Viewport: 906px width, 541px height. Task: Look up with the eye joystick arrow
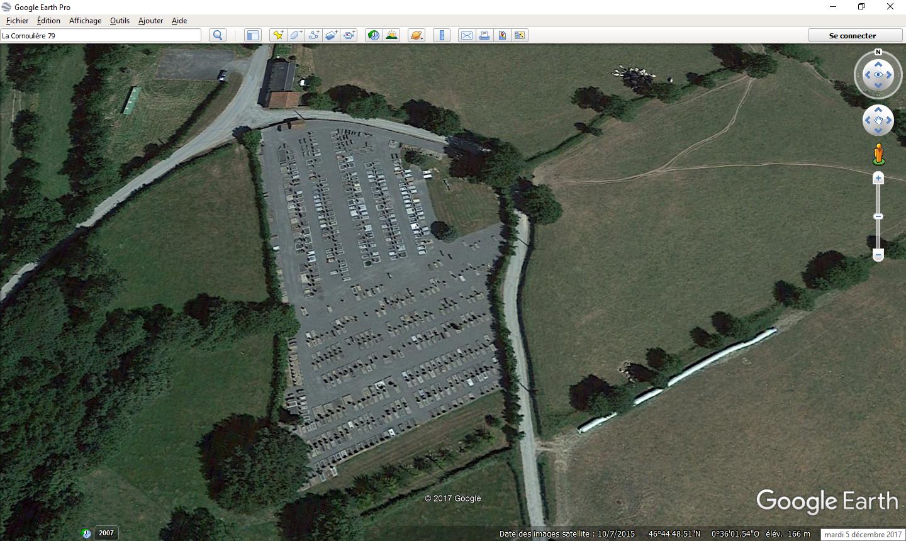coord(878,64)
